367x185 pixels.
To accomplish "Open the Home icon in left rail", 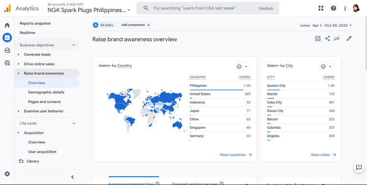I will coord(7,25).
